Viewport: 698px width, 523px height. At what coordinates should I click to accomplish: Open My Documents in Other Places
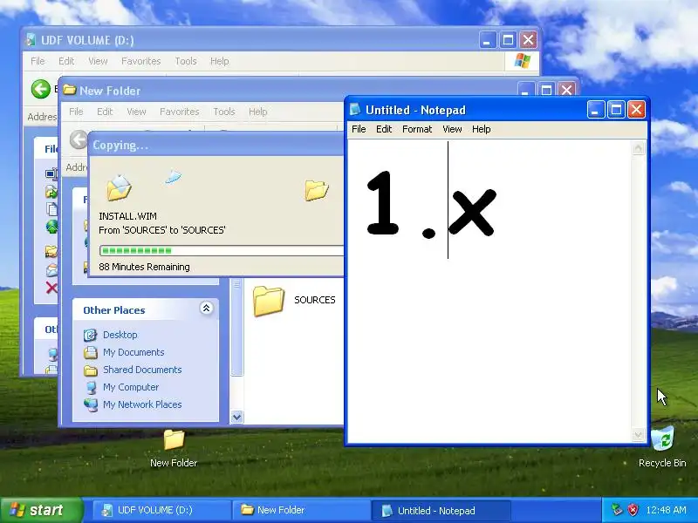coord(133,352)
